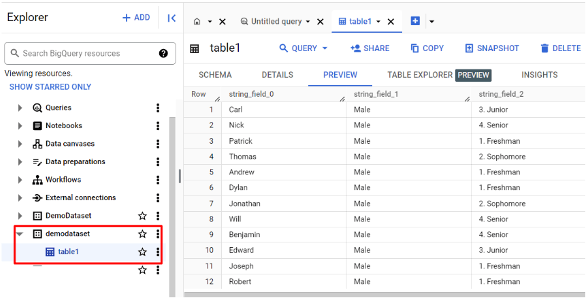The width and height of the screenshot is (588, 301).
Task: Click the "2. Sophomore" cell in Thomas row
Action: tap(528, 157)
